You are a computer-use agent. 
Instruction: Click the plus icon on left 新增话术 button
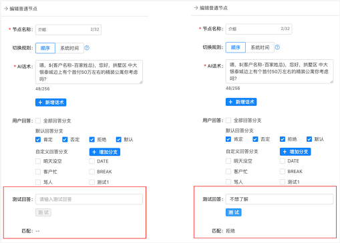point(40,103)
